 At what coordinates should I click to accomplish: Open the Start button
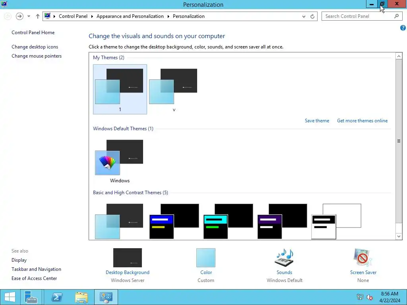click(10, 297)
